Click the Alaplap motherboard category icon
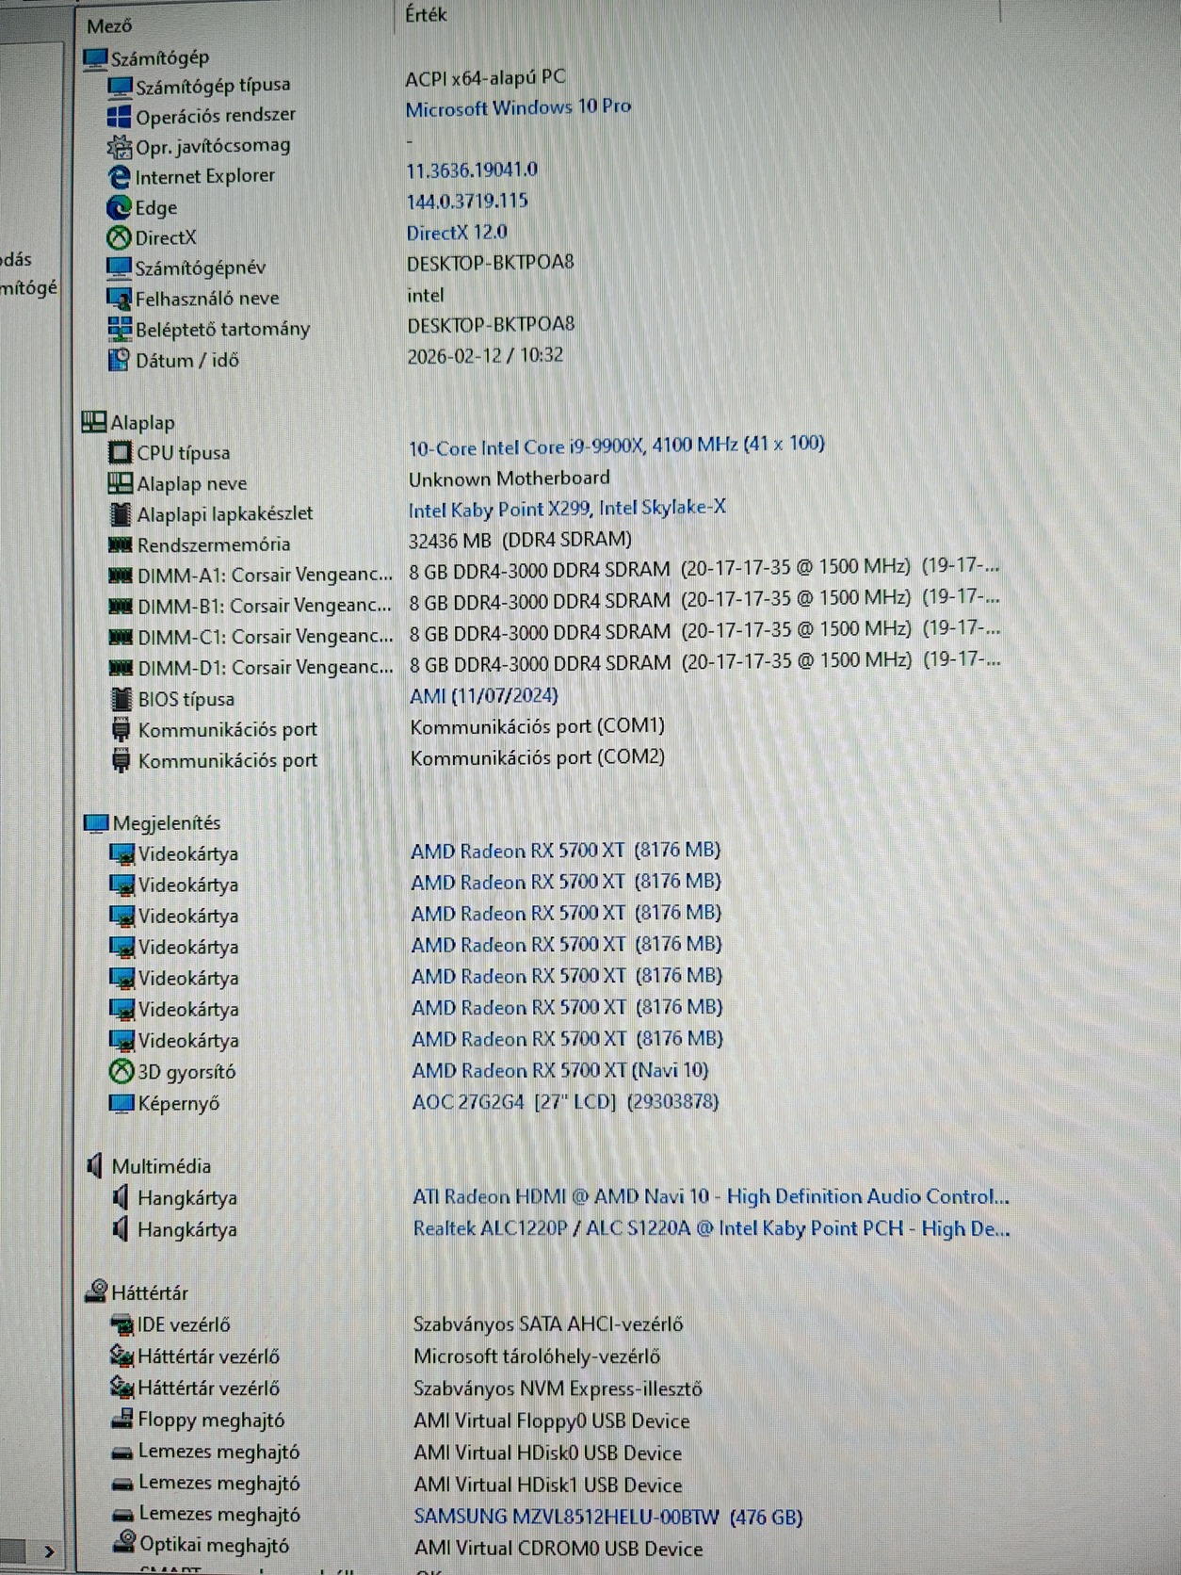Viewport: 1181px width, 1575px height. click(x=94, y=422)
